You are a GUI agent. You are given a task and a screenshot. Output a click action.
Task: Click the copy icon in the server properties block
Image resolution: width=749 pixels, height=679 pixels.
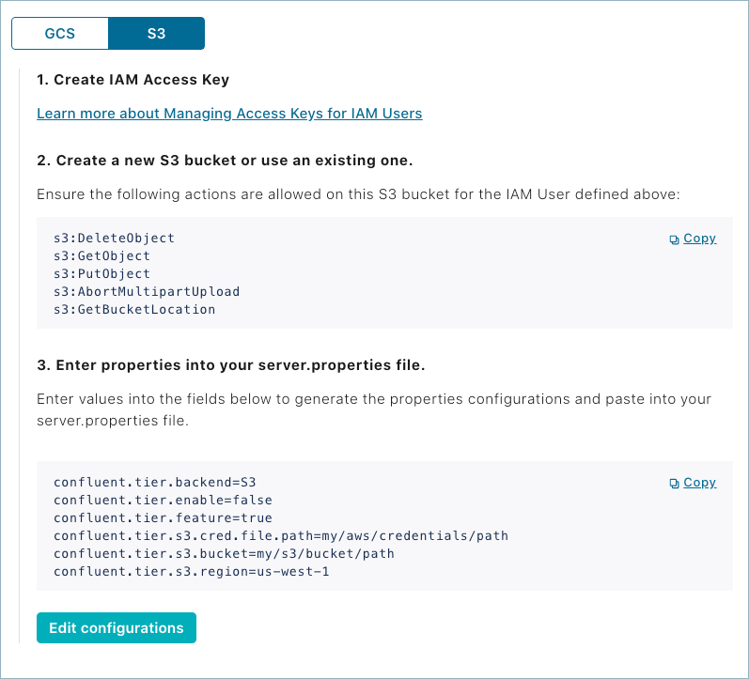(x=674, y=484)
